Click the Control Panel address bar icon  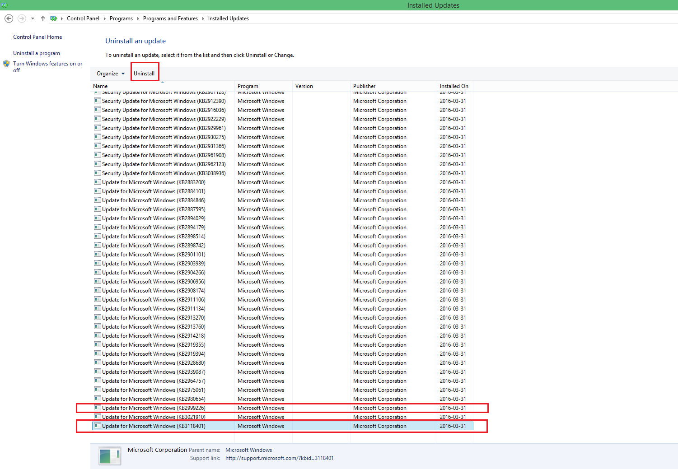coord(54,19)
